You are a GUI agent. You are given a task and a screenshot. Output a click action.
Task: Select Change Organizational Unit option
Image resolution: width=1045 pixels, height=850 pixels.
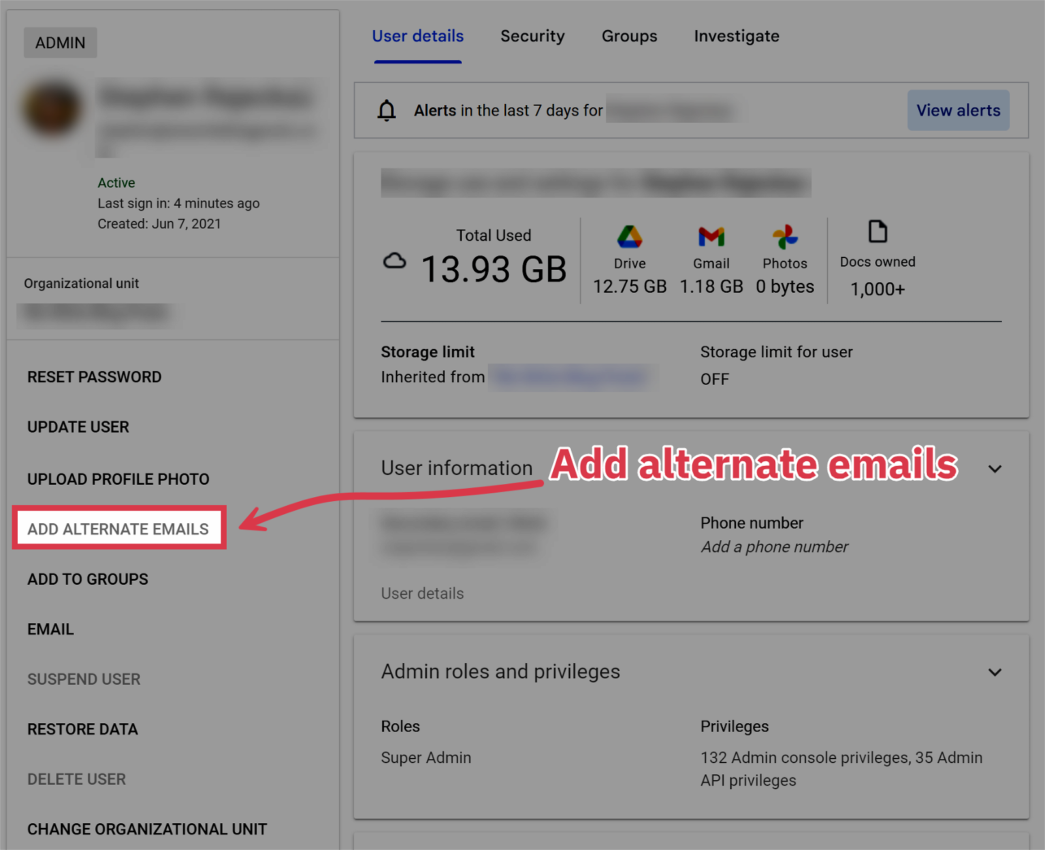(x=147, y=829)
